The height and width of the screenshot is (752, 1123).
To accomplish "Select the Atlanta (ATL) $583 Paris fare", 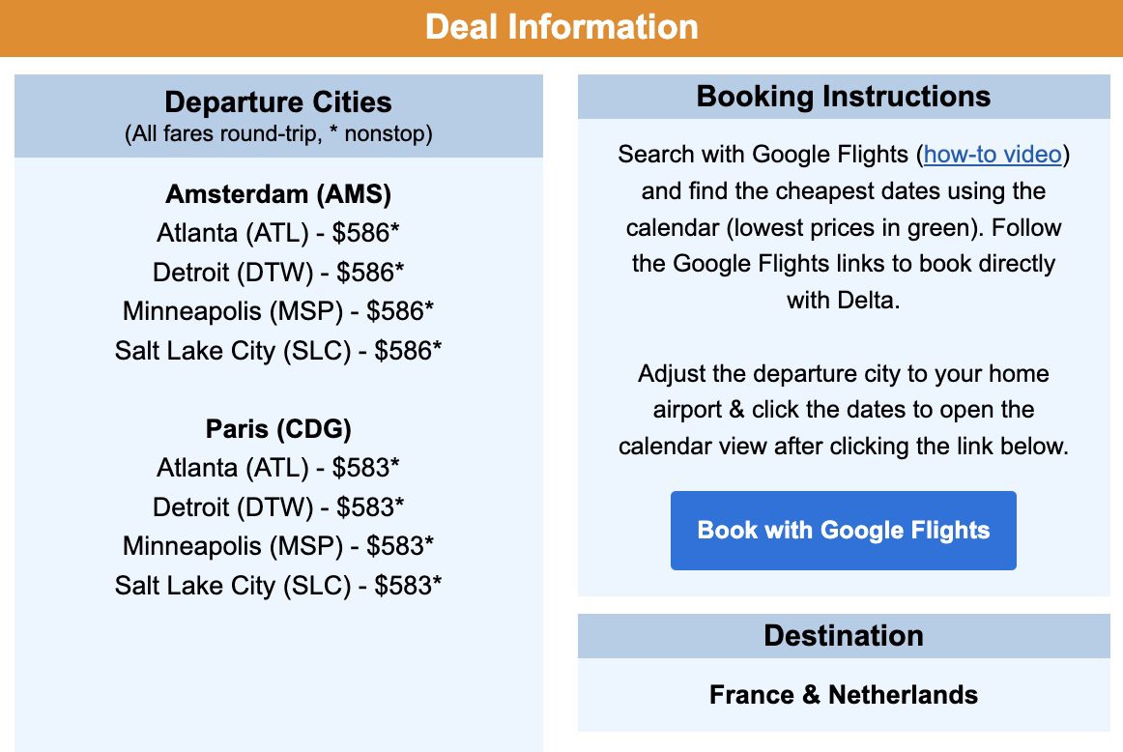I will click(277, 468).
